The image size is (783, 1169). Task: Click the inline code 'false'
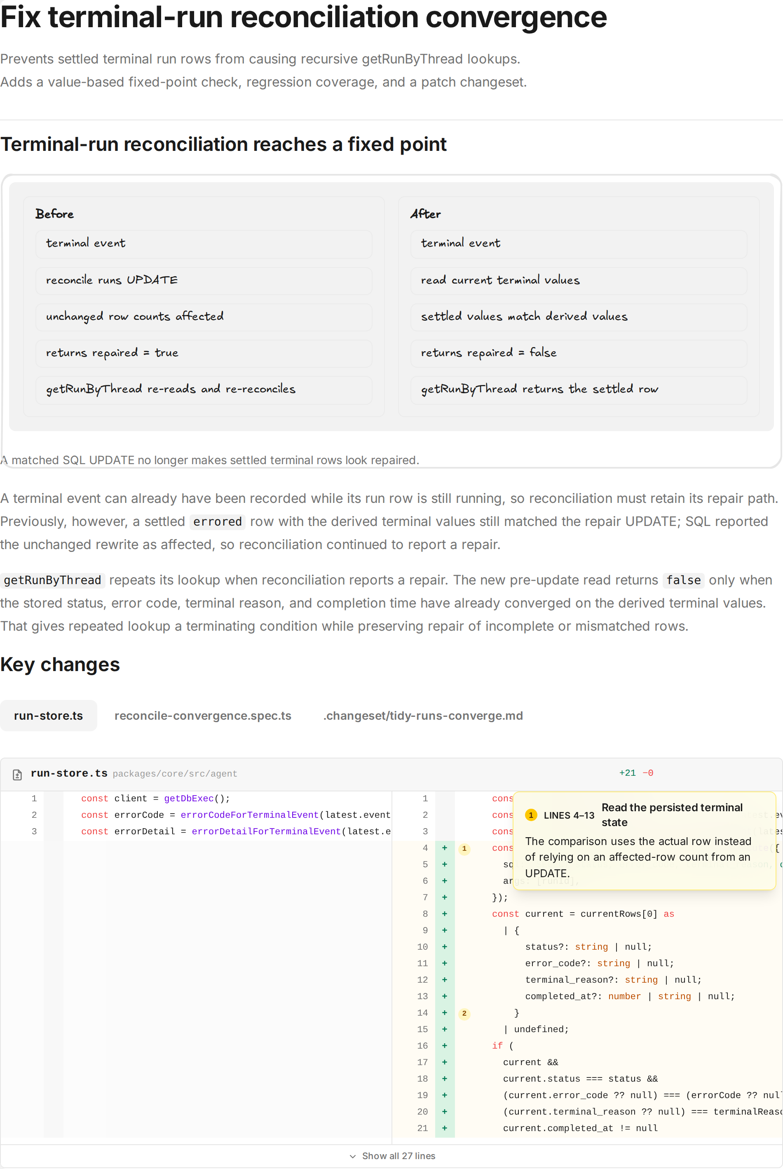(684, 580)
